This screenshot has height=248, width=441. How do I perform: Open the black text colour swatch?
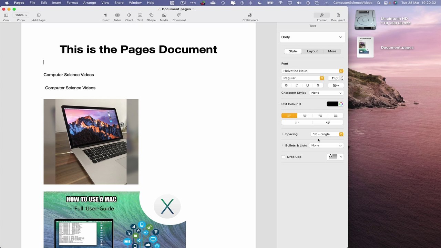pos(332,104)
